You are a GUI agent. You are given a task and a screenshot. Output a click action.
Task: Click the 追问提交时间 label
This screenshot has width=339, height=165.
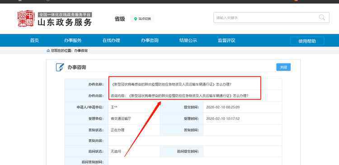(x=188, y=151)
